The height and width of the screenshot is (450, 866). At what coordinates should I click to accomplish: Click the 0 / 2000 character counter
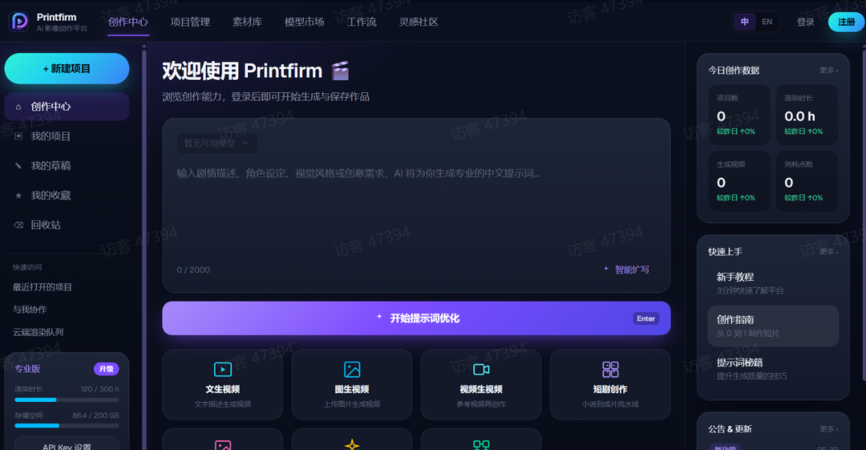coord(193,270)
